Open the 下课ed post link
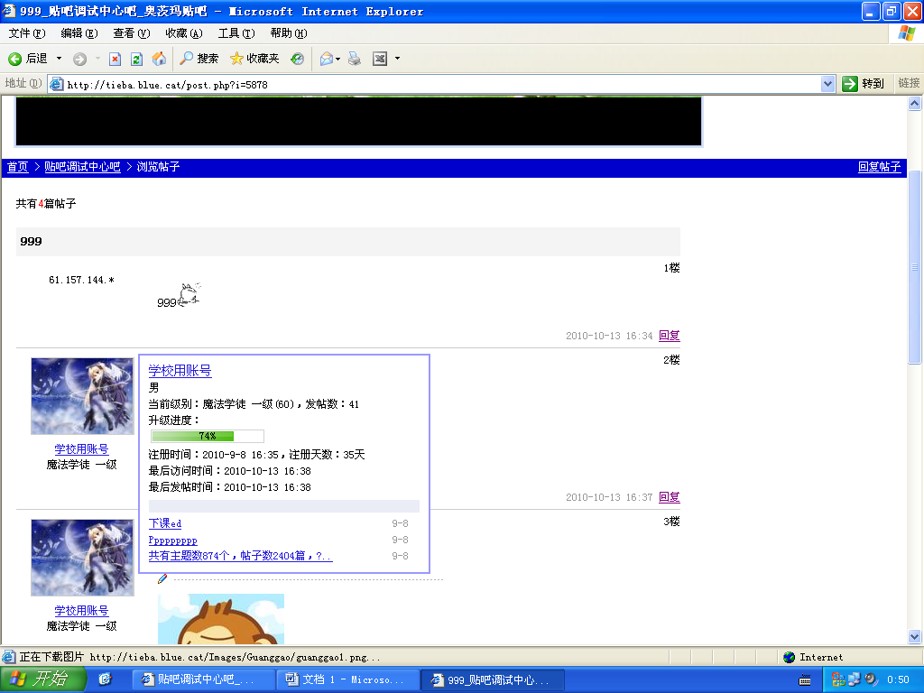Viewport: 924px width, 693px height. pos(165,522)
